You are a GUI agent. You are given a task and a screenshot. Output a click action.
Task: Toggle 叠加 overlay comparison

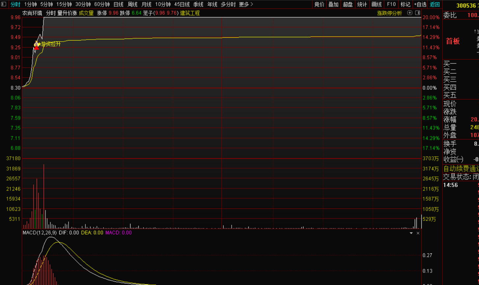[333, 4]
